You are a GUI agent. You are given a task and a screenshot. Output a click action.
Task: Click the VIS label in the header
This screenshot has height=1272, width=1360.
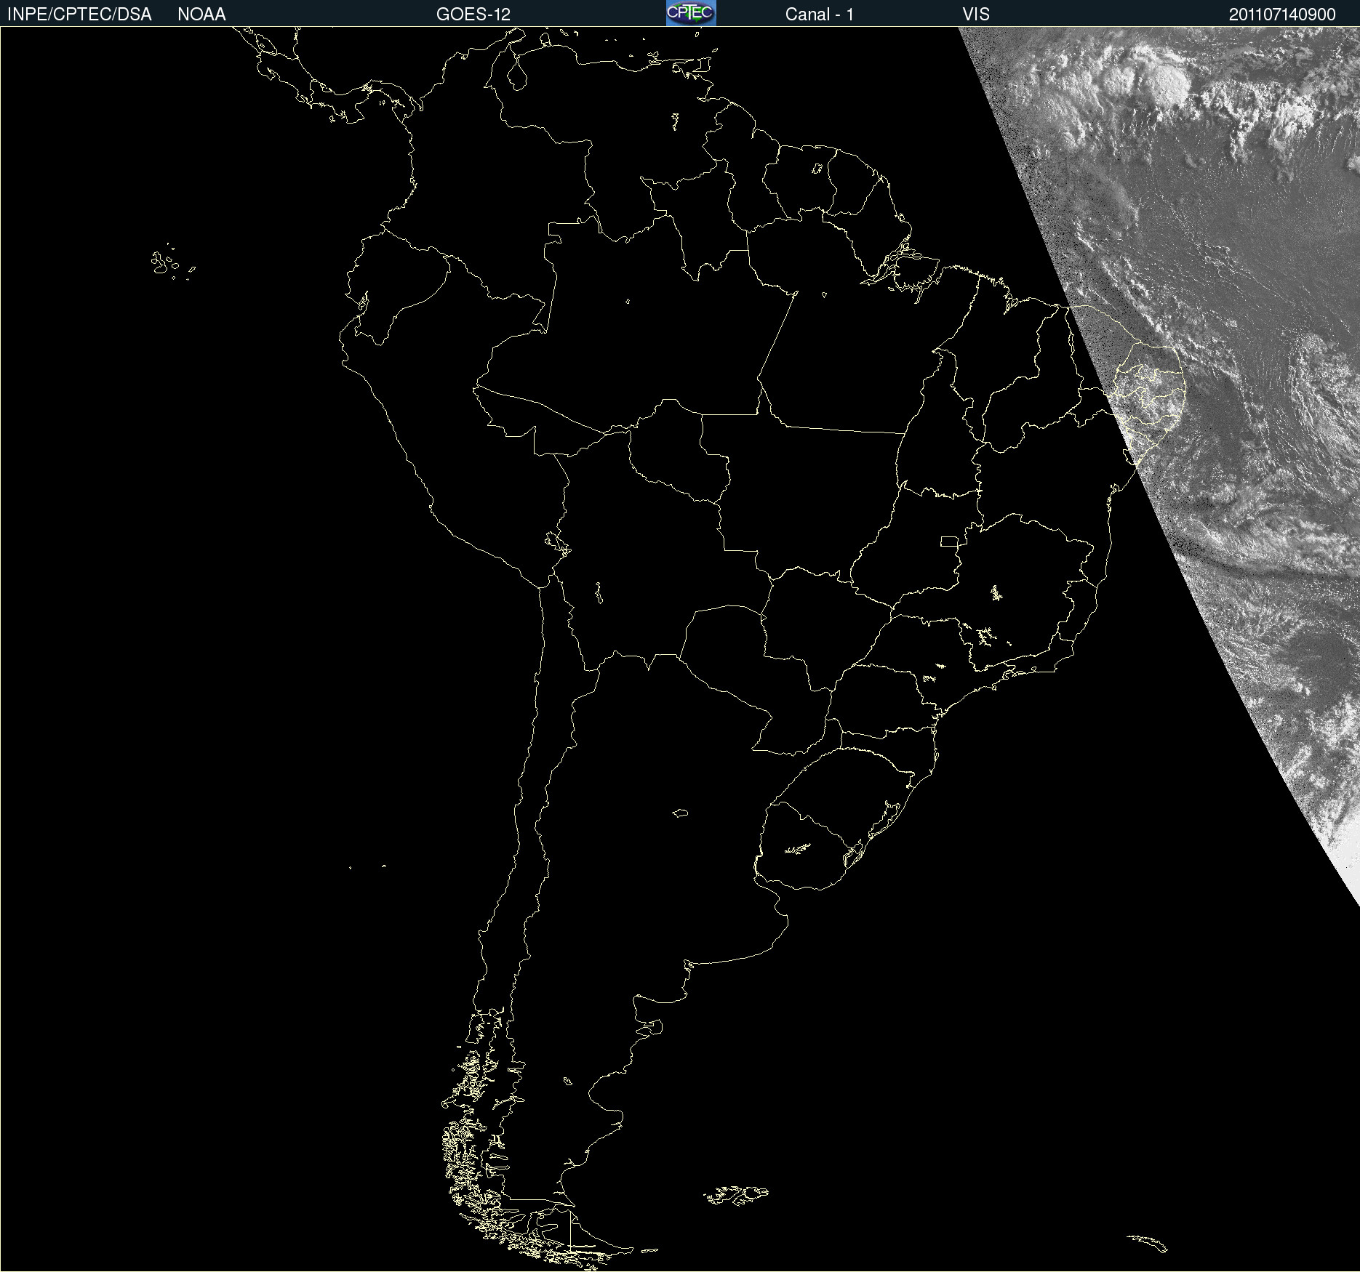pos(976,15)
